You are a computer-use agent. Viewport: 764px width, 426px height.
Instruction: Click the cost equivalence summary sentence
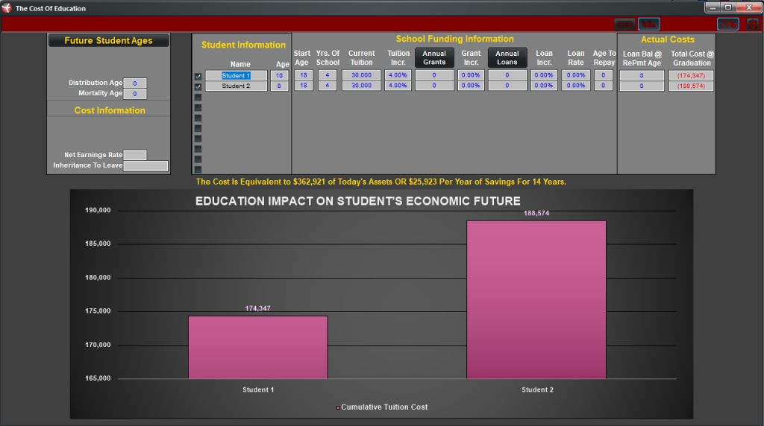[x=381, y=182]
